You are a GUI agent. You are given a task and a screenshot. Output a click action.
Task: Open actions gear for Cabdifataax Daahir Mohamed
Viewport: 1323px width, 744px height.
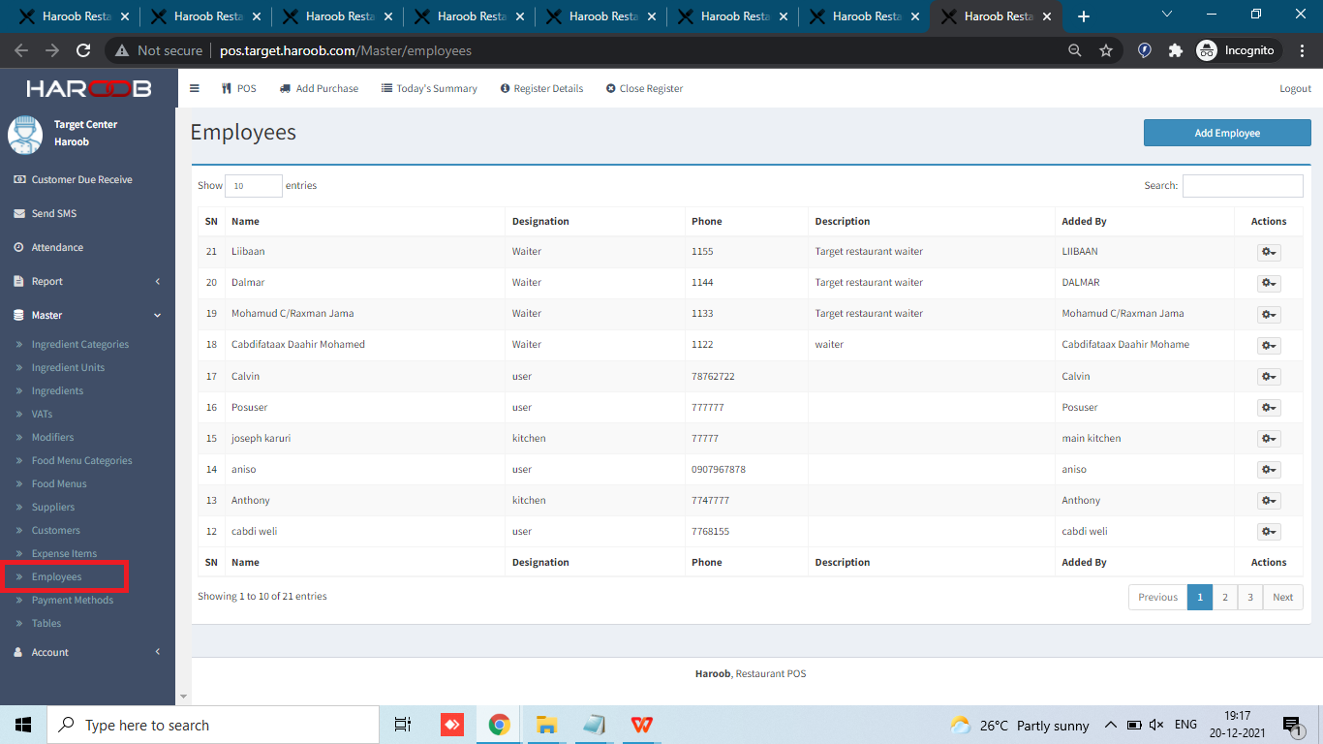(x=1269, y=345)
